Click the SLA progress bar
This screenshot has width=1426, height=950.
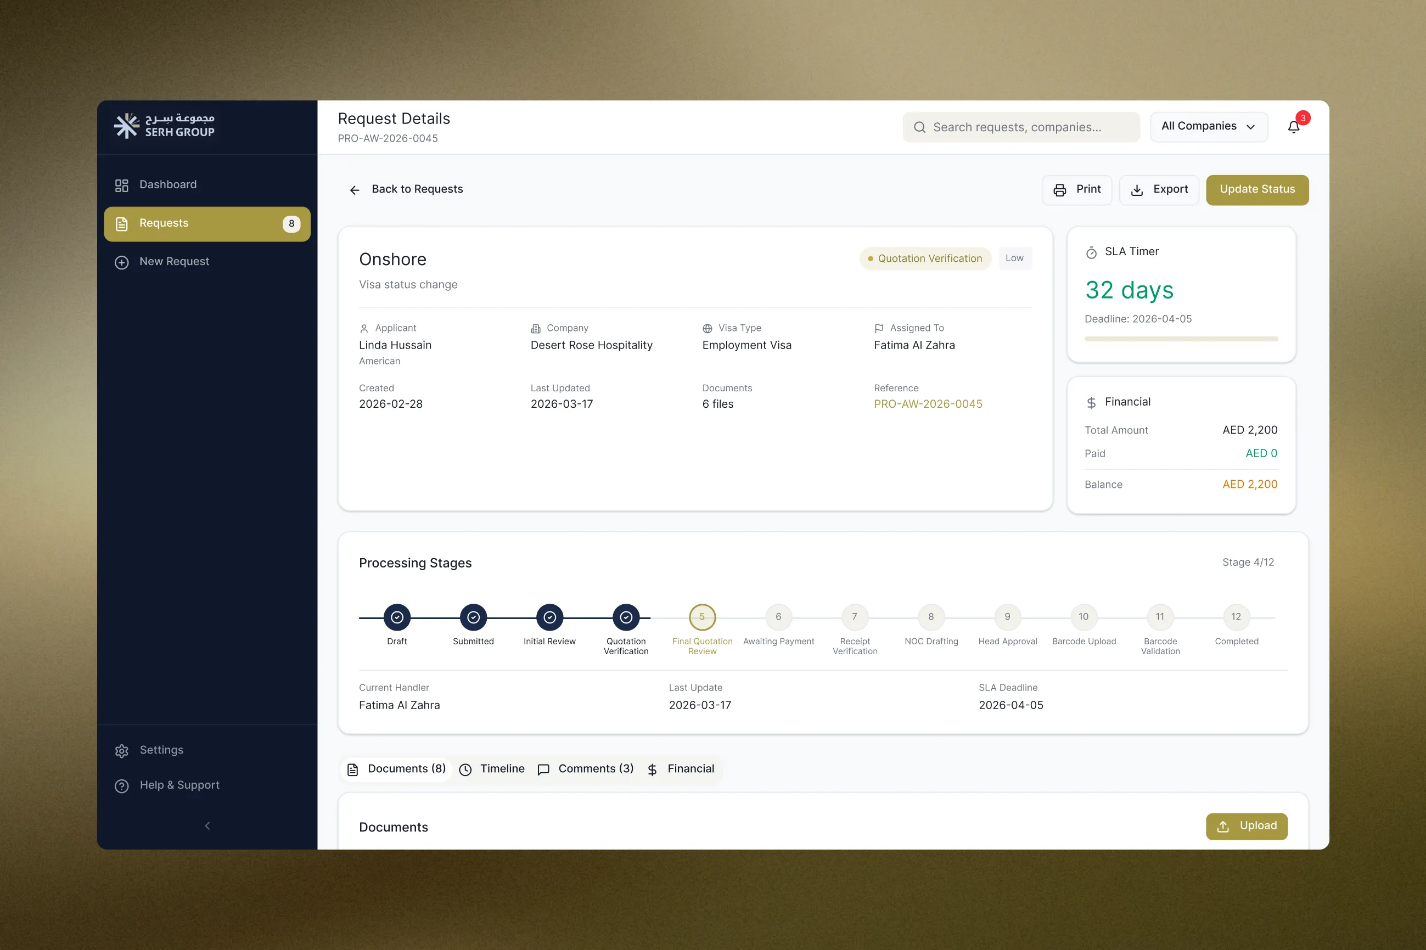pos(1181,339)
